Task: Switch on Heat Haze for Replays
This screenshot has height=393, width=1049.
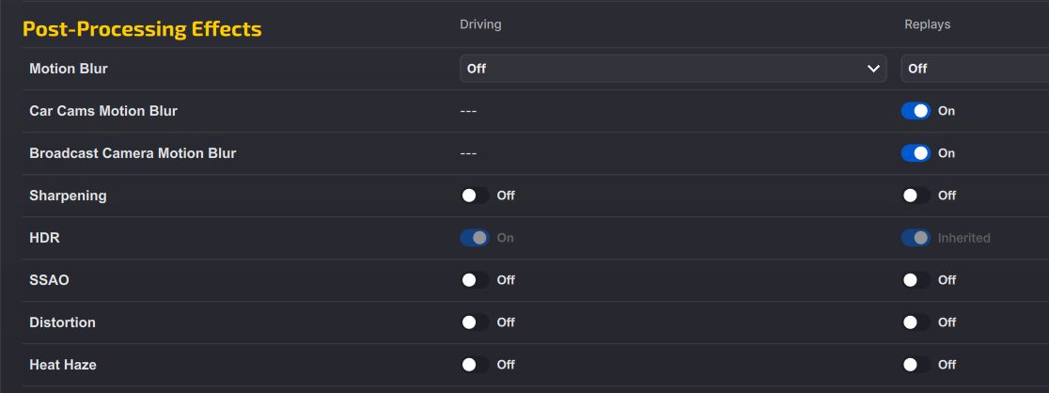Action: coord(916,365)
